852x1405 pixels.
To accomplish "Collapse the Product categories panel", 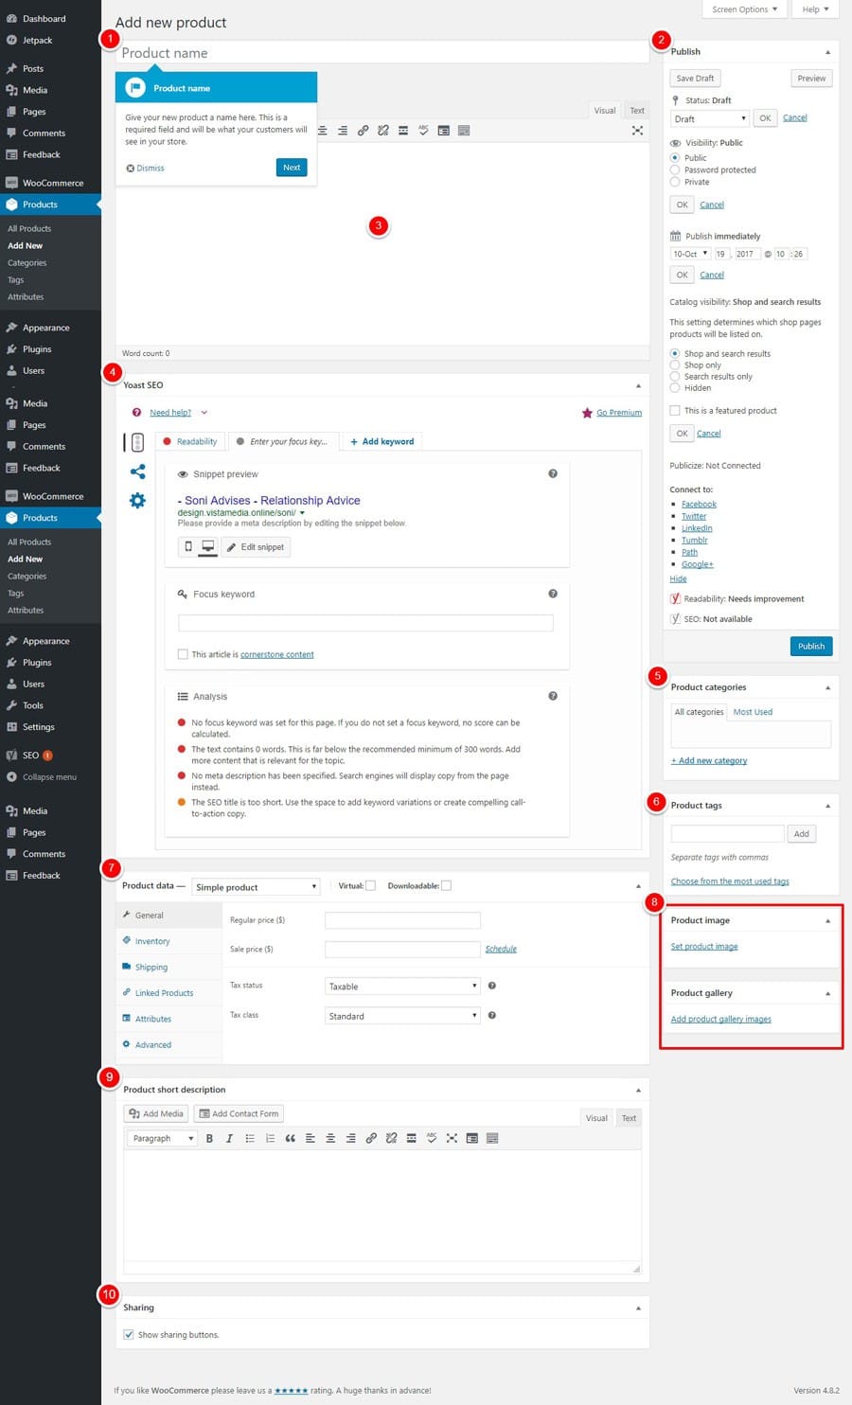I will coord(827,686).
